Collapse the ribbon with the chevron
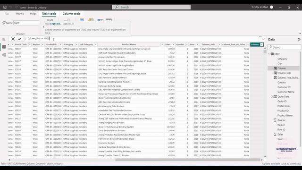The height and width of the screenshot is (170, 302). coord(300,34)
